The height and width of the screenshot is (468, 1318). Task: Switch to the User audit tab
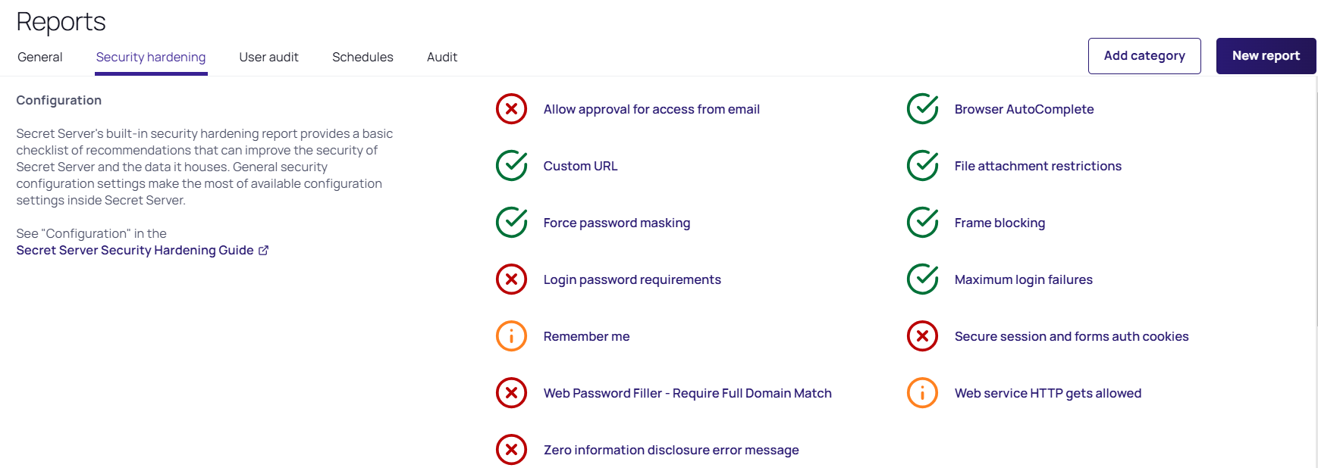pyautogui.click(x=268, y=57)
